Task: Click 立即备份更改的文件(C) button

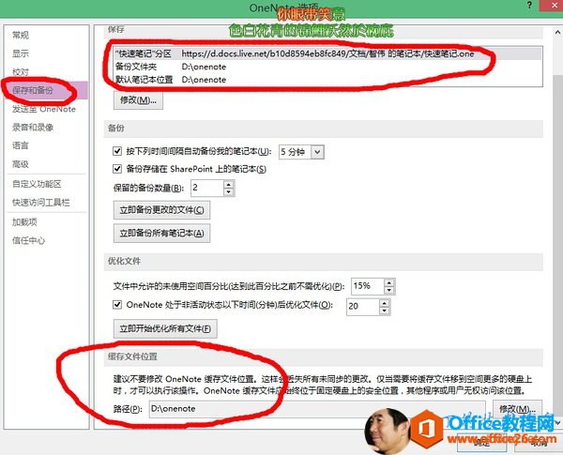Action: 162,210
